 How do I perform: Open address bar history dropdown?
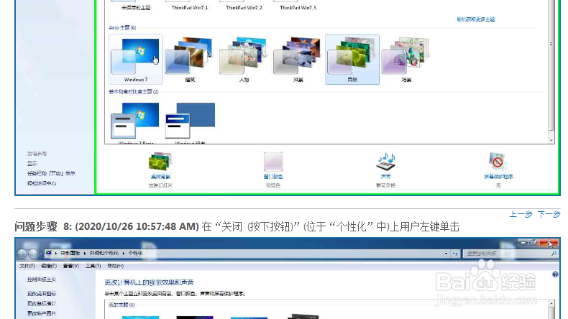coord(446,254)
